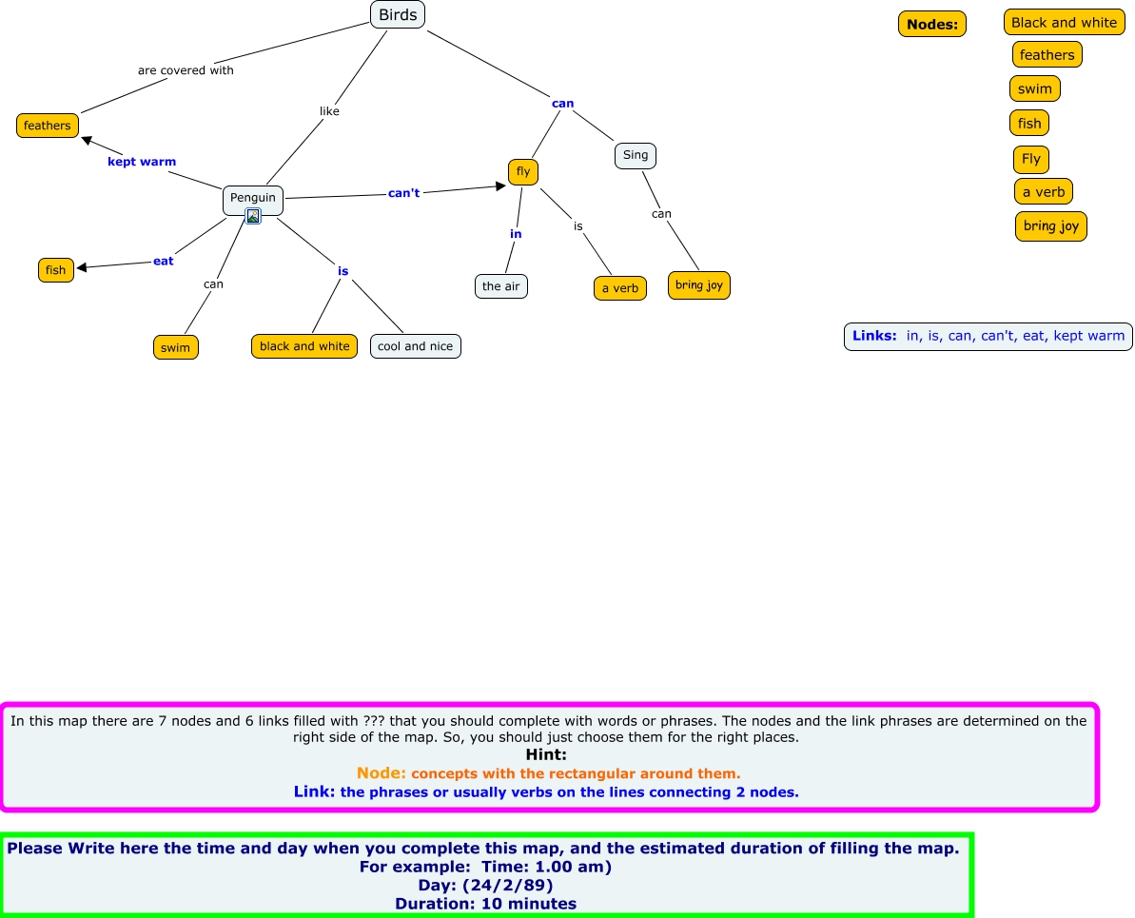Click the 'a verb' node in the map
This screenshot has height=918, width=1135.
pos(620,288)
